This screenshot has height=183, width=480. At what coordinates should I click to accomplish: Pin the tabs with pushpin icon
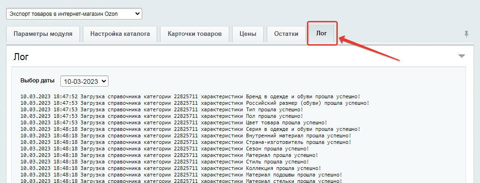(466, 34)
